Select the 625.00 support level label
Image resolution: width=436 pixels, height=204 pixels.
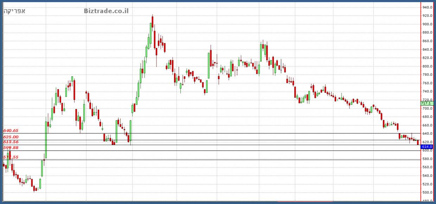[11, 137]
